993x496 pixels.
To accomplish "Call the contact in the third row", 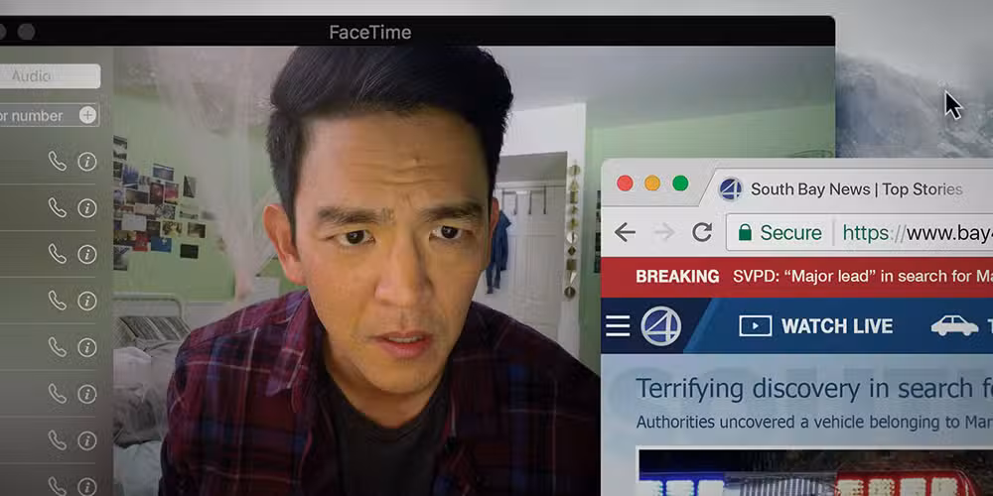I will [x=58, y=254].
